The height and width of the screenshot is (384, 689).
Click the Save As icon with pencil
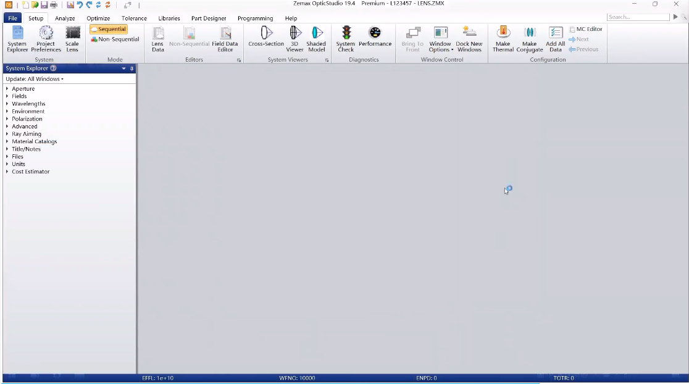point(70,5)
